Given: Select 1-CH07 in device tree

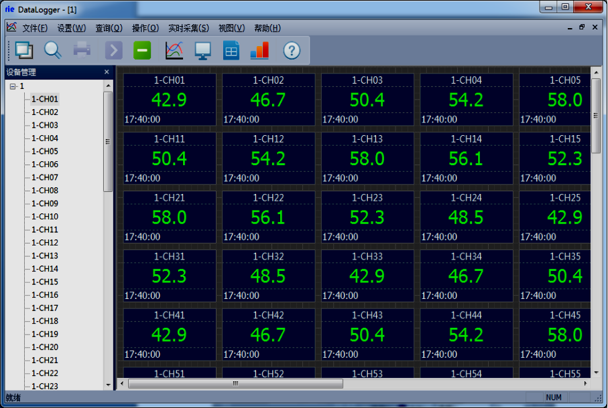Looking at the screenshot, I should tap(44, 177).
